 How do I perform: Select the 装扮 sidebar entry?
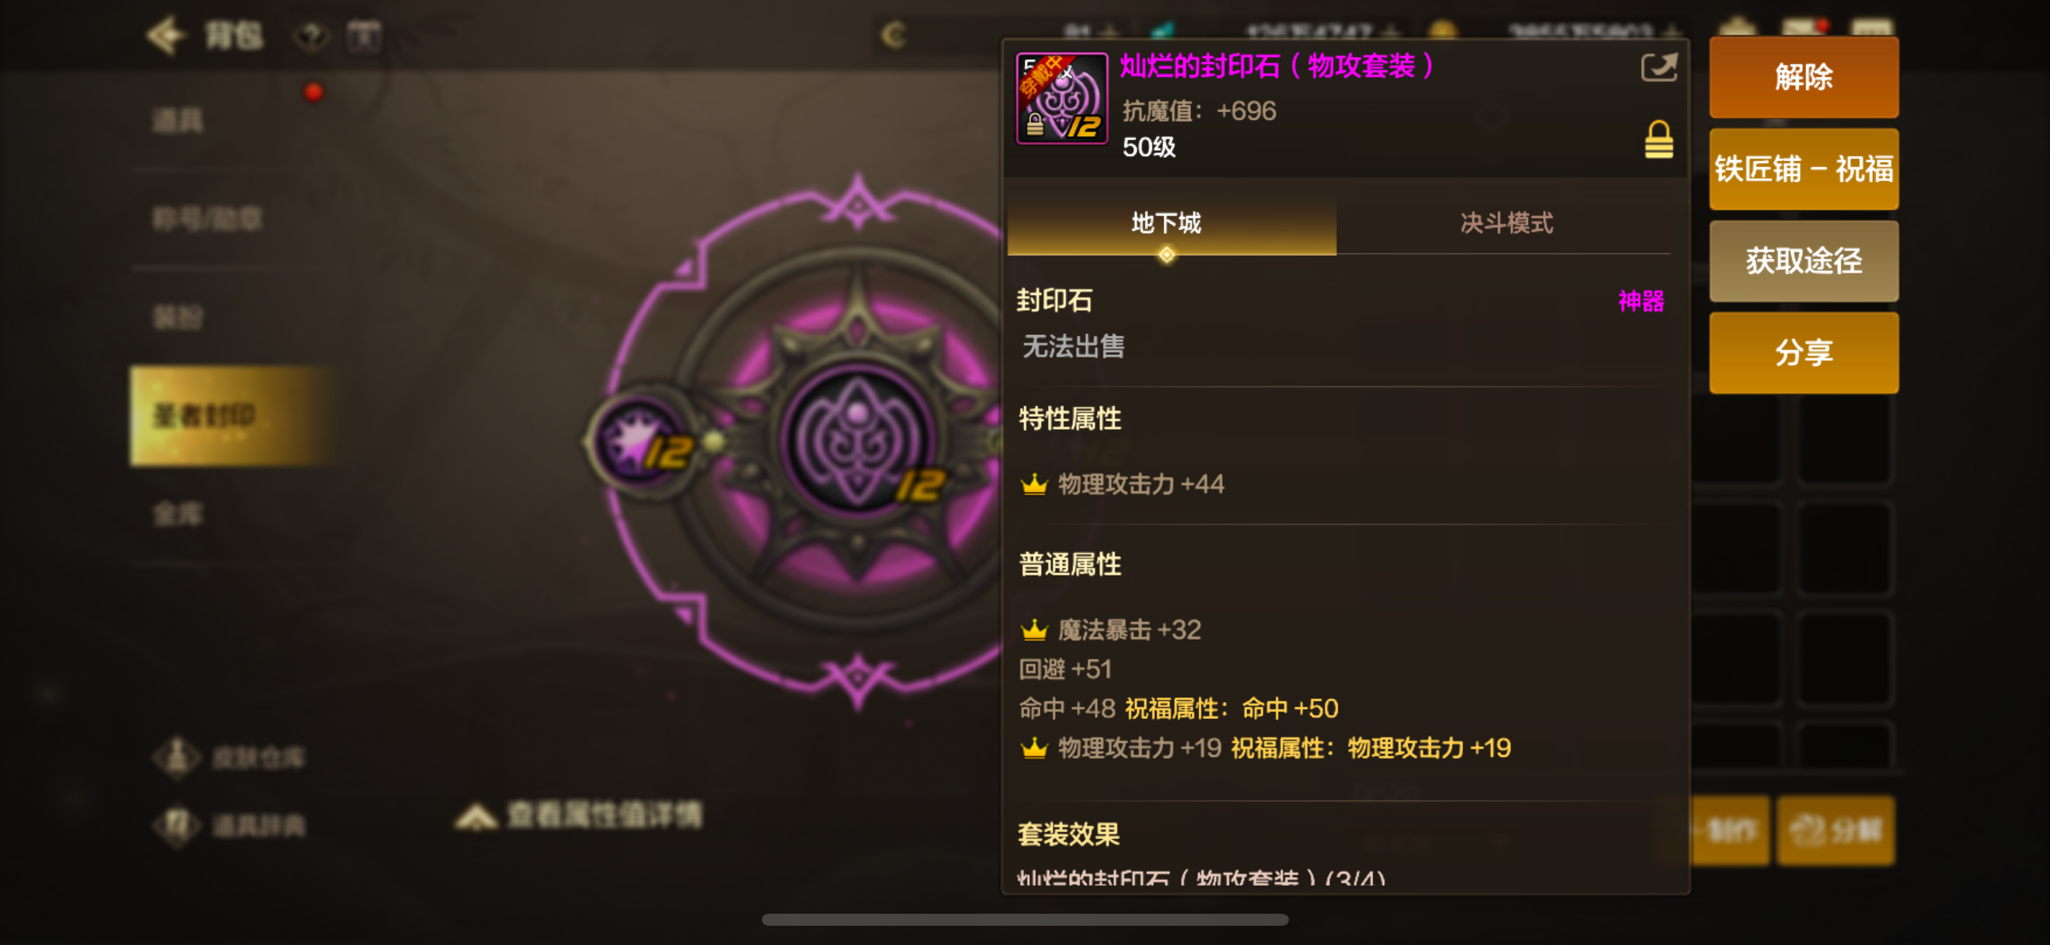178,317
